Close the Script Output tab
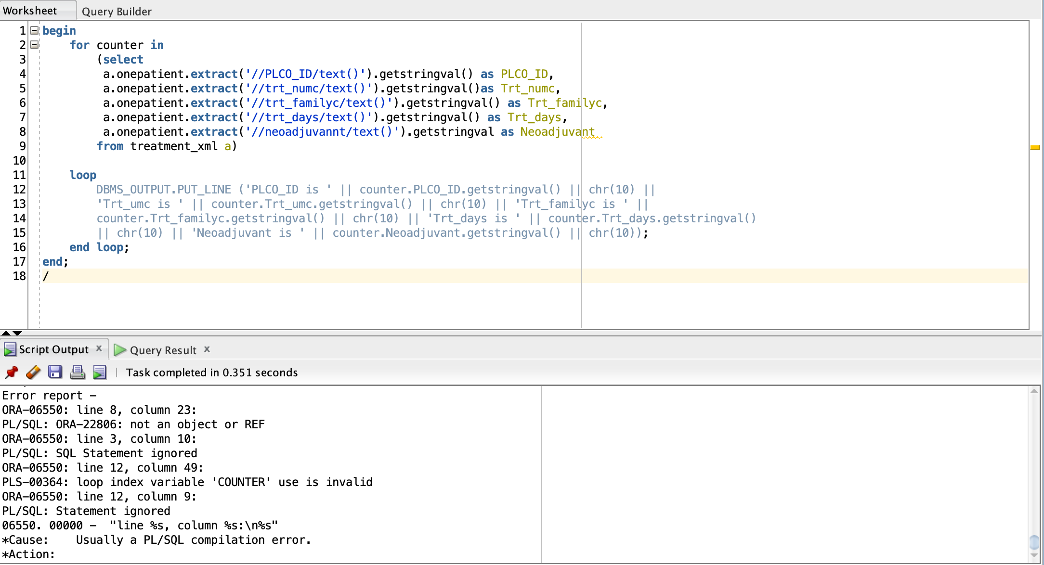 99,348
